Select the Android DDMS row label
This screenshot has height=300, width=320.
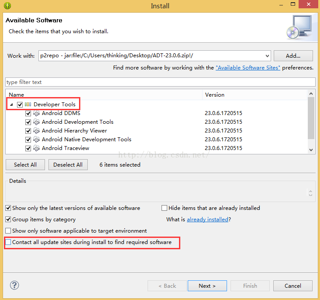pyautogui.click(x=61, y=113)
